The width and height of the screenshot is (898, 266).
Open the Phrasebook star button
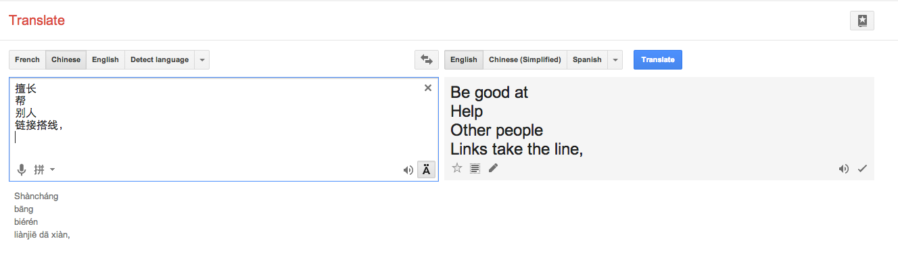coord(862,21)
